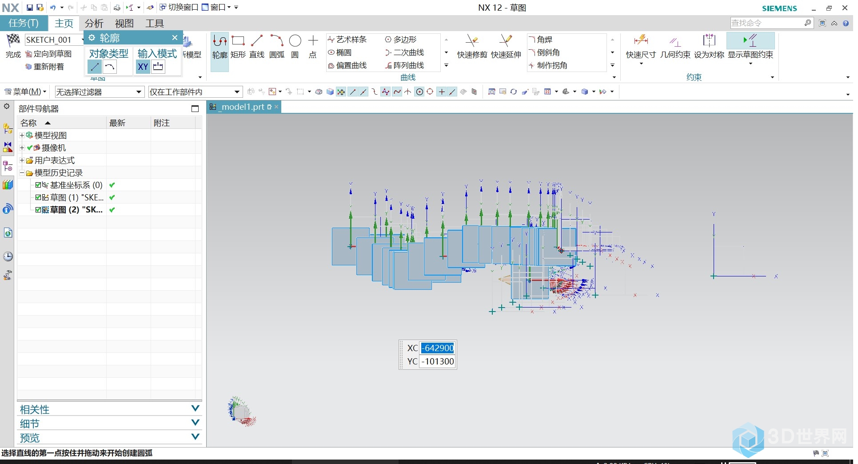Expand 摄像机 tree node
Viewport: 858px width, 464px height.
click(x=22, y=148)
